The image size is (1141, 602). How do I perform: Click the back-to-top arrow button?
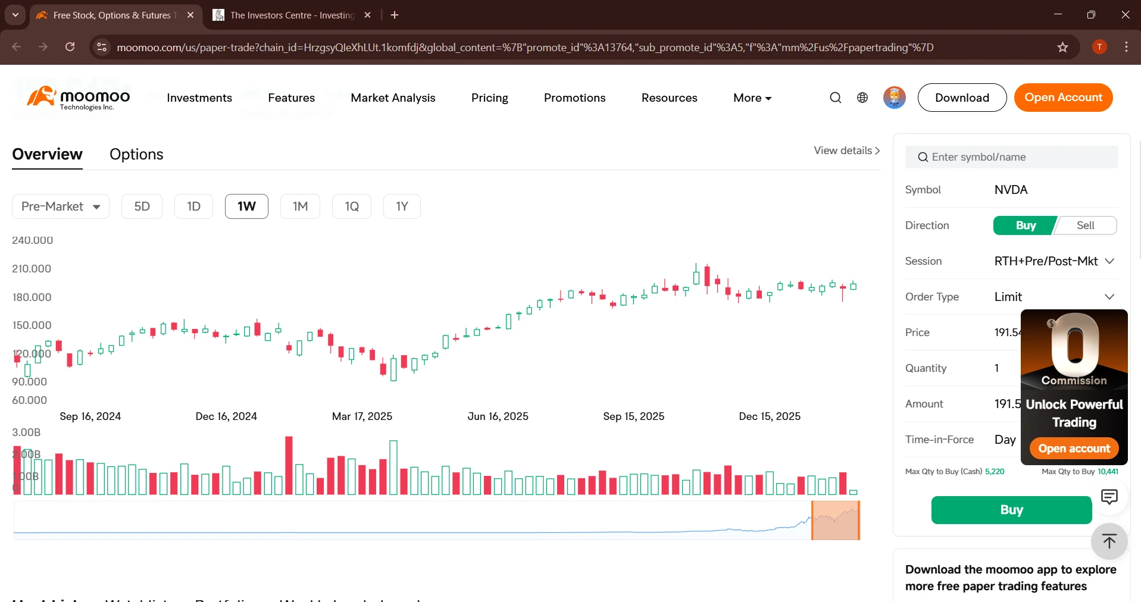point(1109,541)
